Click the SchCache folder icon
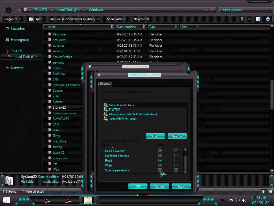 pyautogui.click(x=50, y=40)
